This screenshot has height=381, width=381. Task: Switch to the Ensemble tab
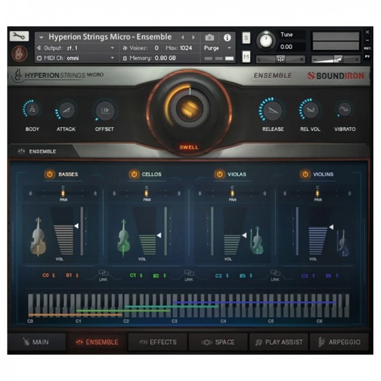97,342
